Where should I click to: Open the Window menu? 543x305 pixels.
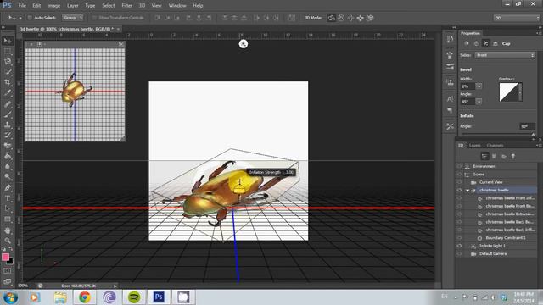click(x=177, y=6)
